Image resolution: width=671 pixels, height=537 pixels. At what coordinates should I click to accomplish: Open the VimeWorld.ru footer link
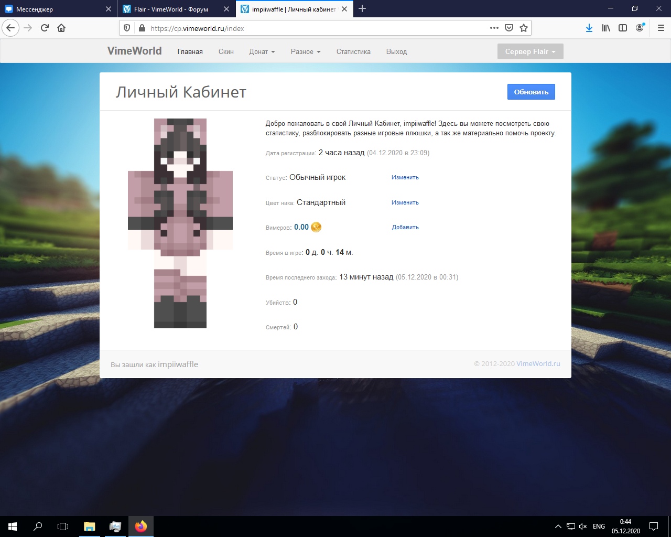538,363
